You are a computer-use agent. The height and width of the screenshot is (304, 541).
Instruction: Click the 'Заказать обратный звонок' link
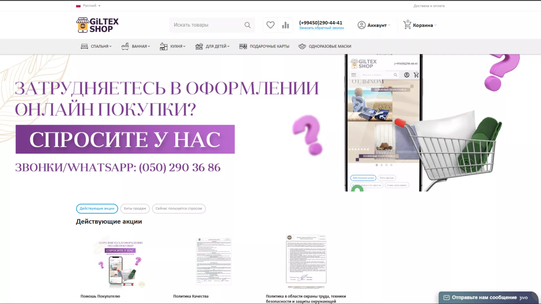[x=322, y=28]
